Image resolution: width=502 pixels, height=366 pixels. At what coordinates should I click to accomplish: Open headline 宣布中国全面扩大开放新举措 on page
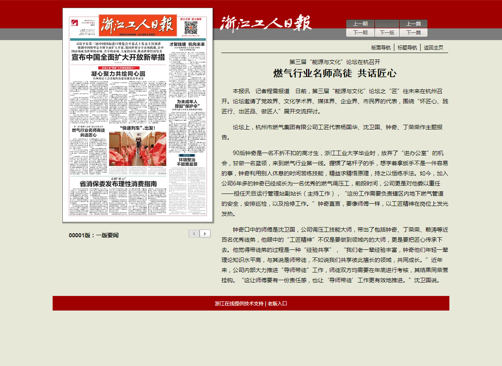tap(118, 57)
